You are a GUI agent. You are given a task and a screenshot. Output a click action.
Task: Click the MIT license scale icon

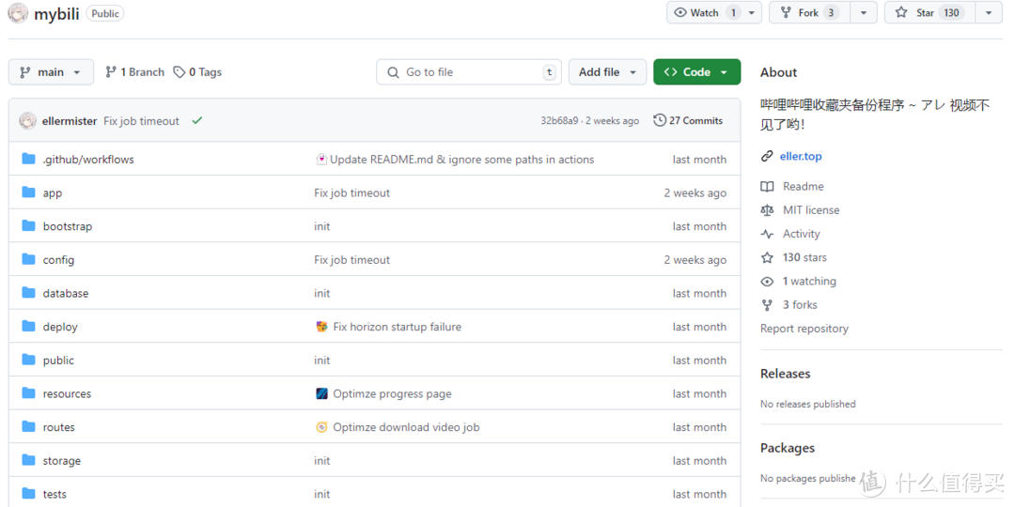pyautogui.click(x=767, y=210)
